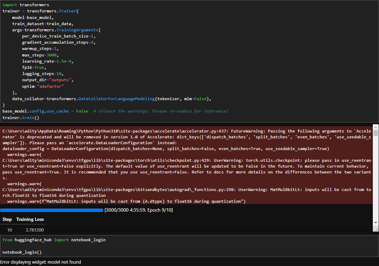Click the widget error message text
379x266 pixels.
point(41,262)
